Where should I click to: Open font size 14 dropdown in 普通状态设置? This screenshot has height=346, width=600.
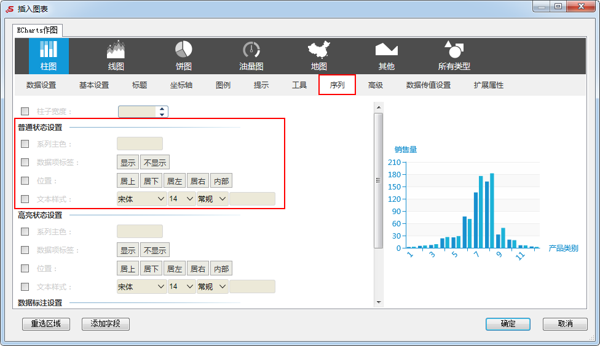182,199
